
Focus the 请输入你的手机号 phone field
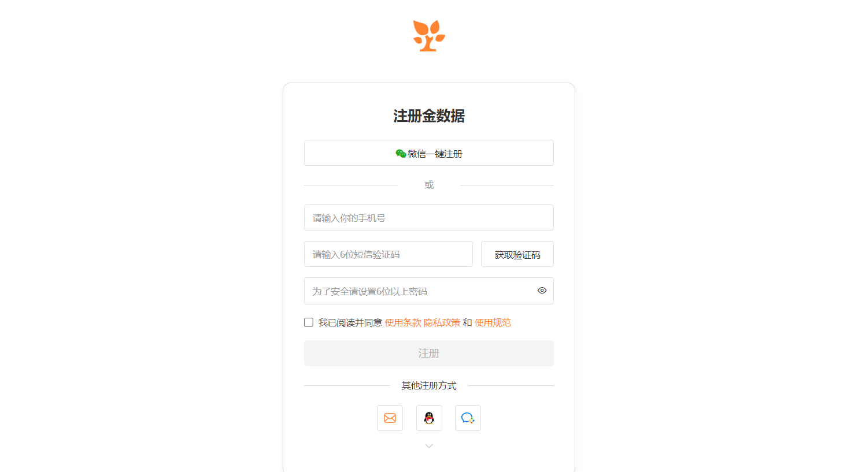click(x=429, y=218)
